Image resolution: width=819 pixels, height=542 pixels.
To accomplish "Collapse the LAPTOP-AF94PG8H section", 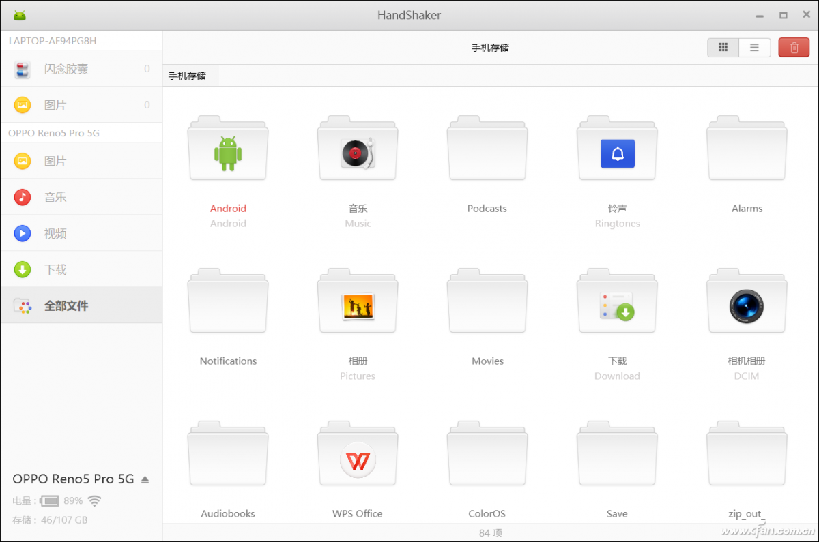I will tap(51, 40).
